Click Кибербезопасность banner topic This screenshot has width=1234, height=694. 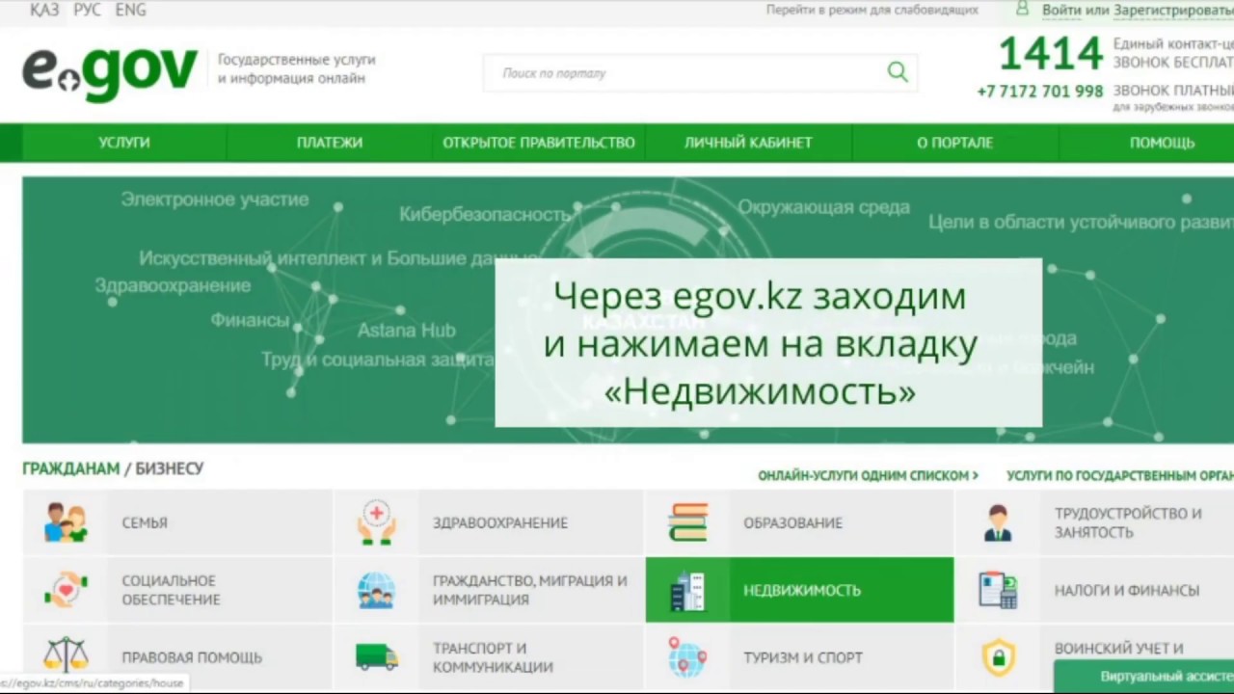pyautogui.click(x=486, y=214)
